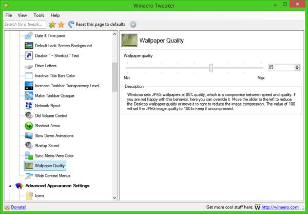308x214 pixels.
Task: Click the Startup Sound speaker icon
Action: click(29, 146)
